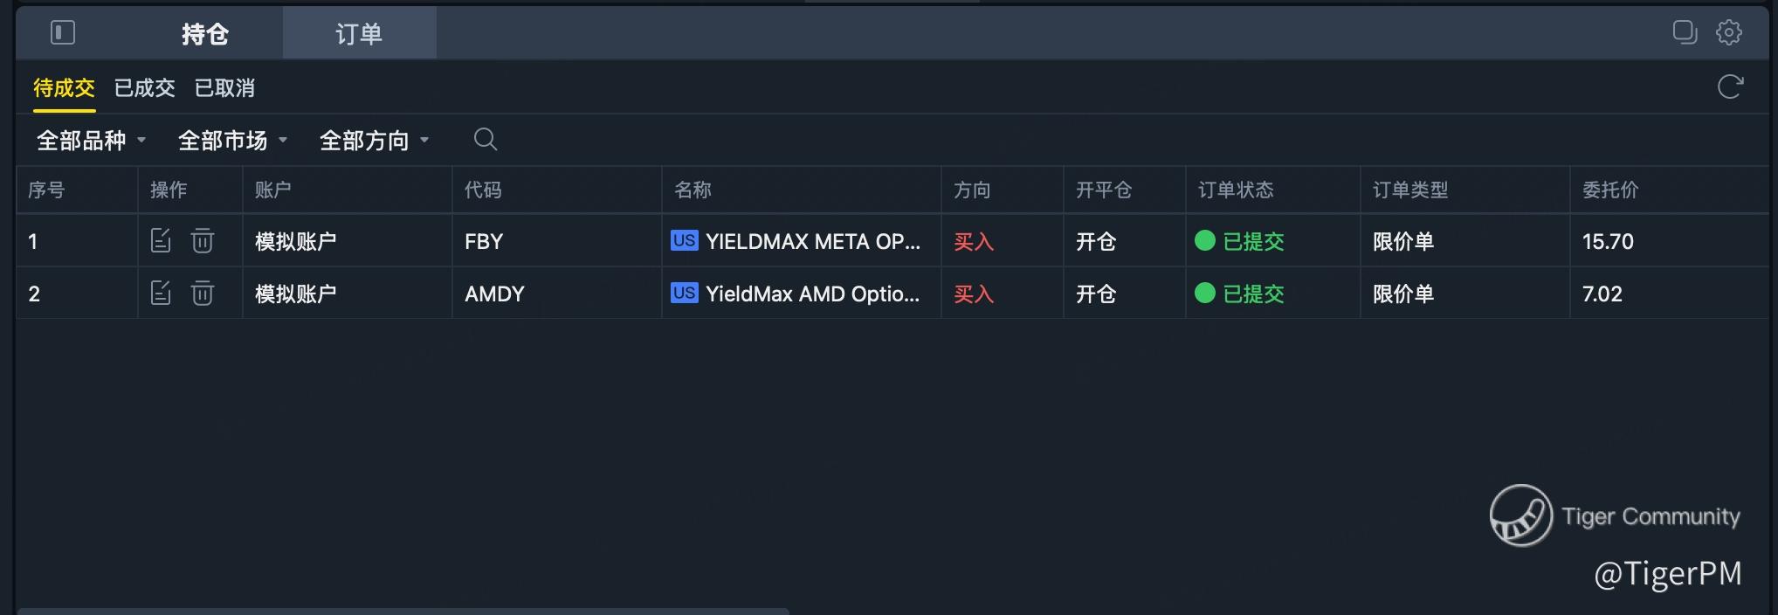Switch to the 订单 tab

pyautogui.click(x=359, y=34)
